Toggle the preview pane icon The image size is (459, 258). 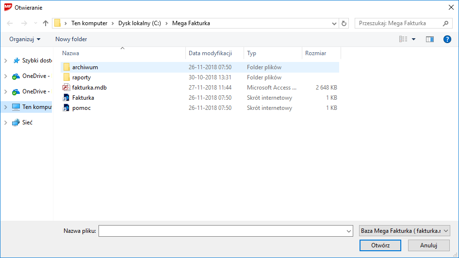[x=429, y=39]
